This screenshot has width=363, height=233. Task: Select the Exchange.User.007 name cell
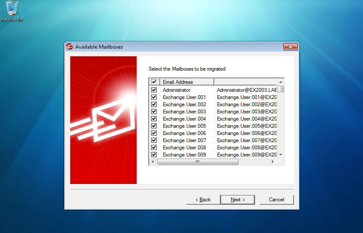187,140
